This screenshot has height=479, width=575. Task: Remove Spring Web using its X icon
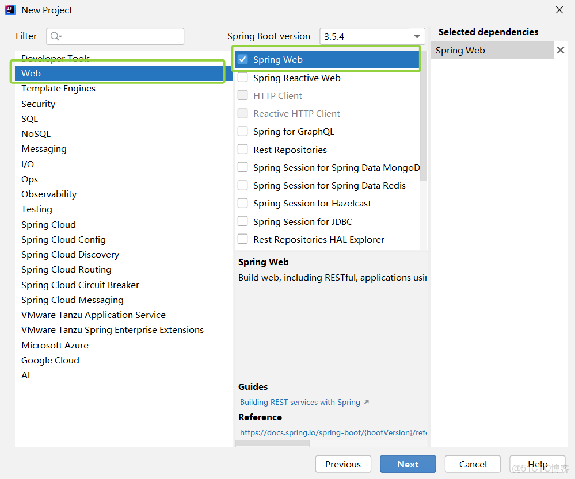pos(560,50)
